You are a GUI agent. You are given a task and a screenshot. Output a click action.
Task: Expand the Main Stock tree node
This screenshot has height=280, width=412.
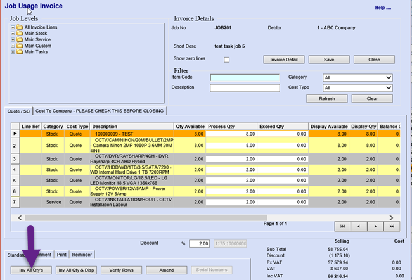(13, 33)
